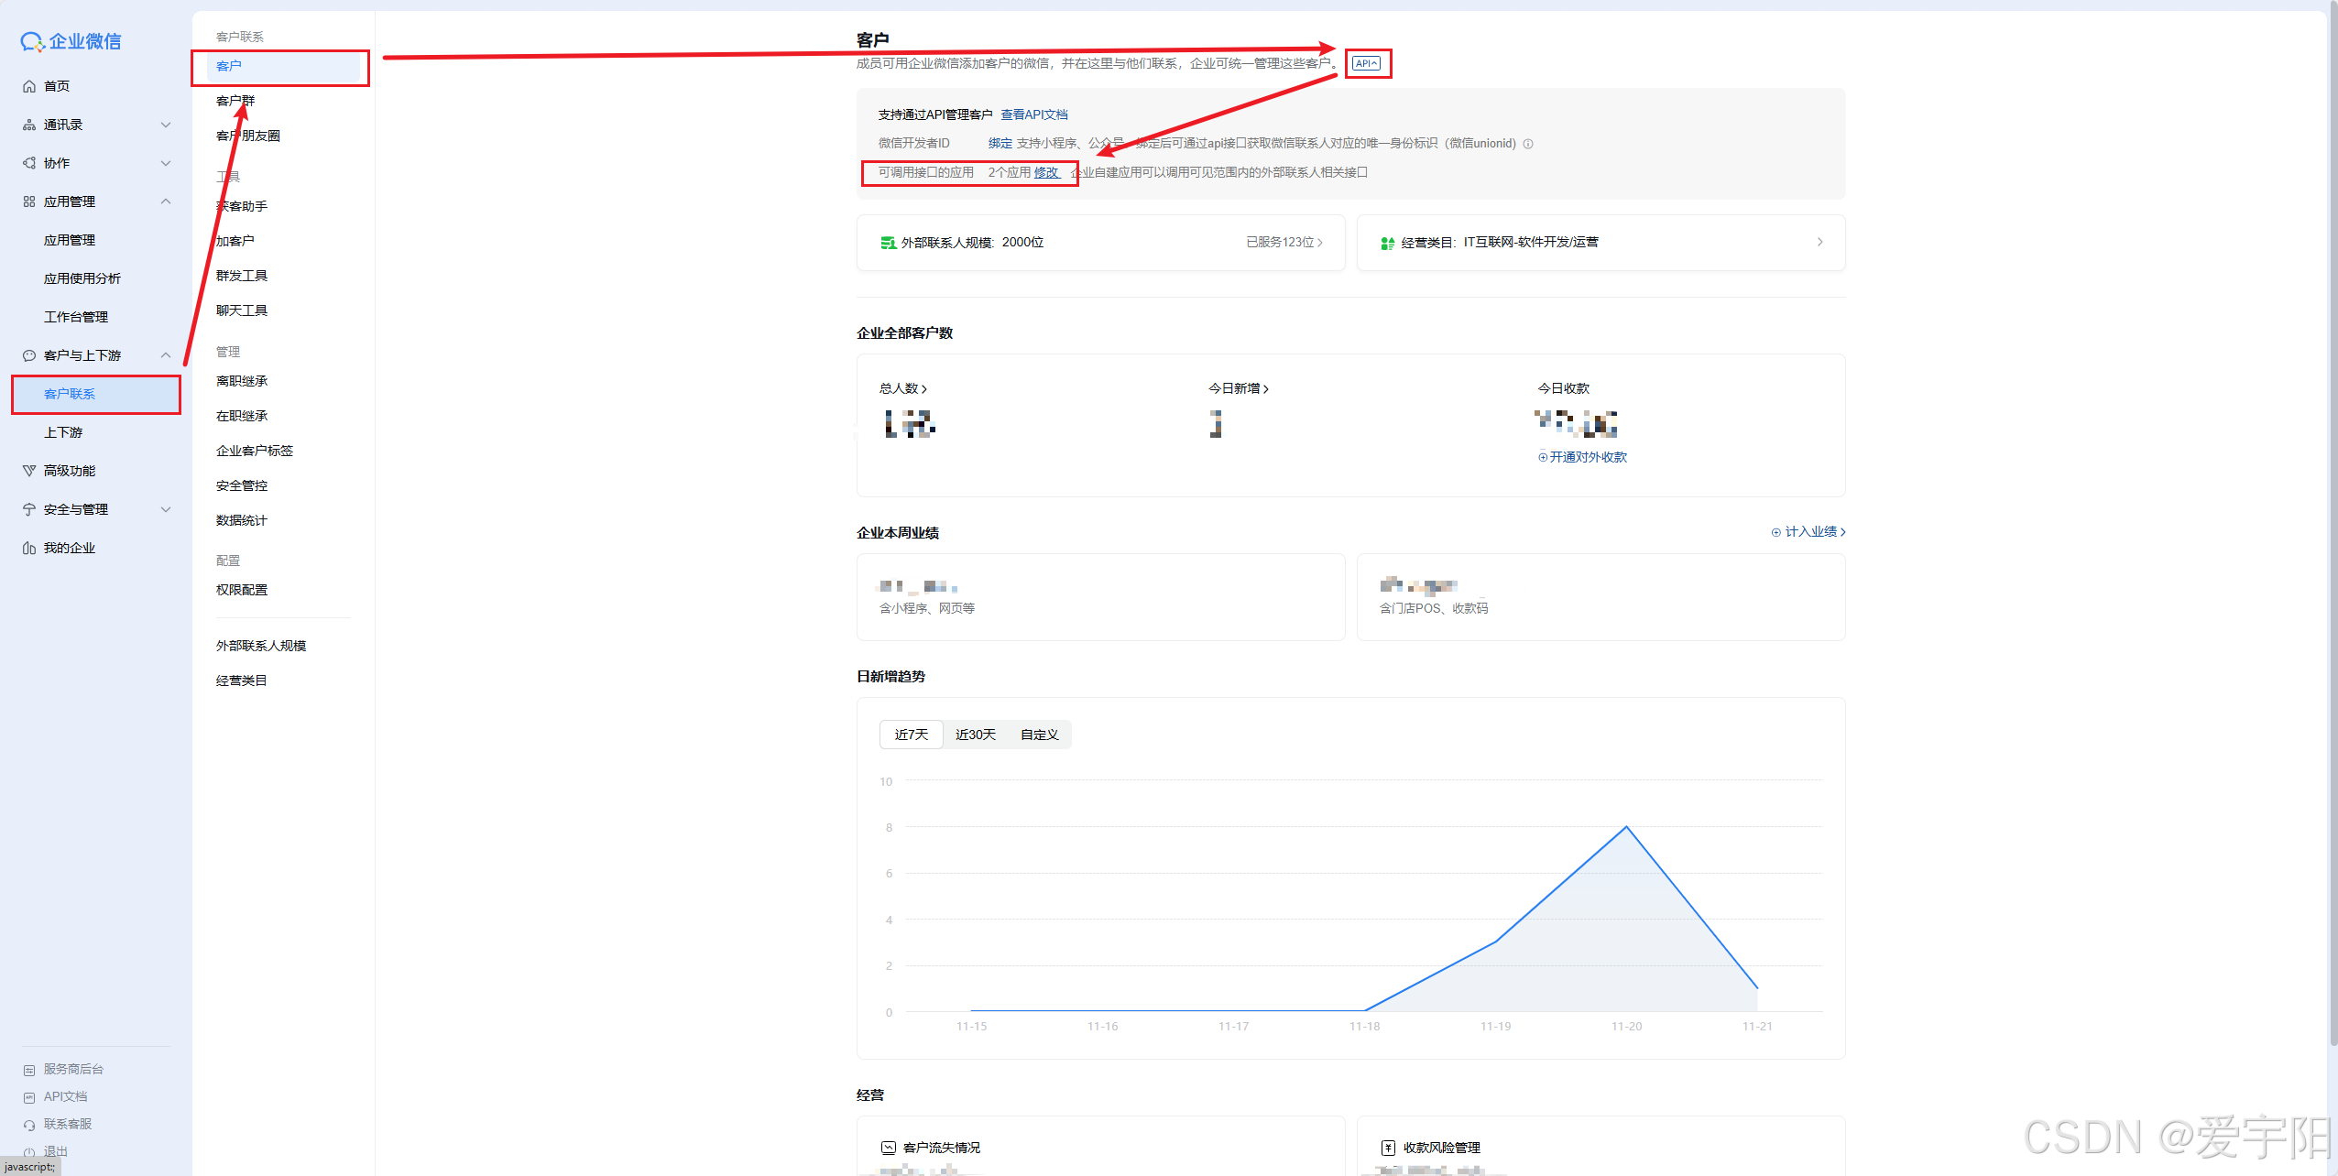Click 修改 next to 2个应用

(x=1046, y=172)
